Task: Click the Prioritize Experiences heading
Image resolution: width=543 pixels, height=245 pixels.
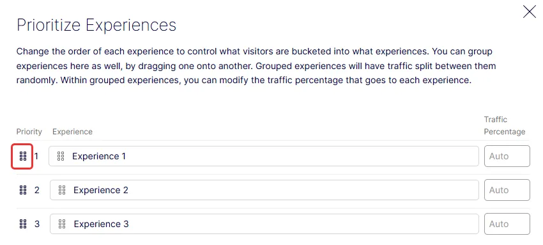Action: (x=96, y=26)
